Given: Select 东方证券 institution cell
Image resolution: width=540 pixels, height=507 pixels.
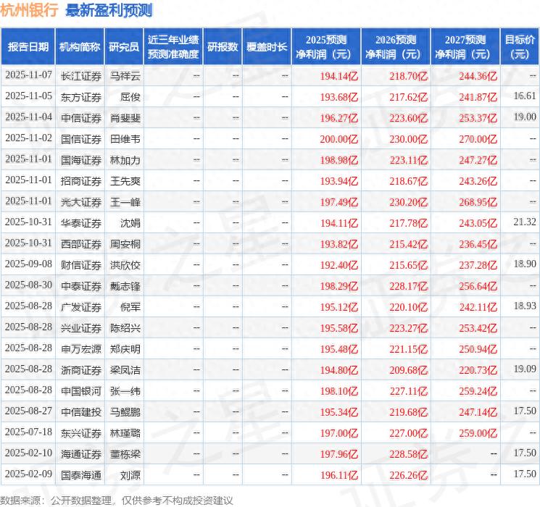Looking at the screenshot, I should [x=81, y=97].
